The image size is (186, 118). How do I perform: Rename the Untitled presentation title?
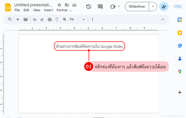[33, 5]
